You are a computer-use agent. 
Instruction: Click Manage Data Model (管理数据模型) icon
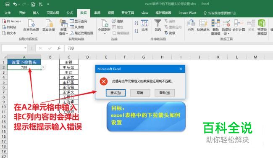(x=262, y=27)
